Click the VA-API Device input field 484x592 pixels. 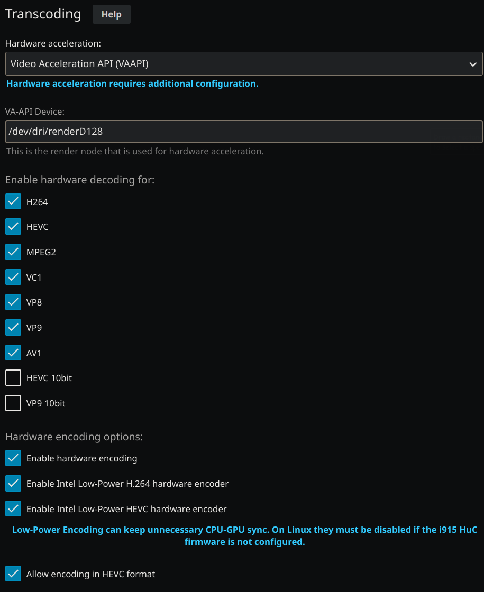click(243, 132)
